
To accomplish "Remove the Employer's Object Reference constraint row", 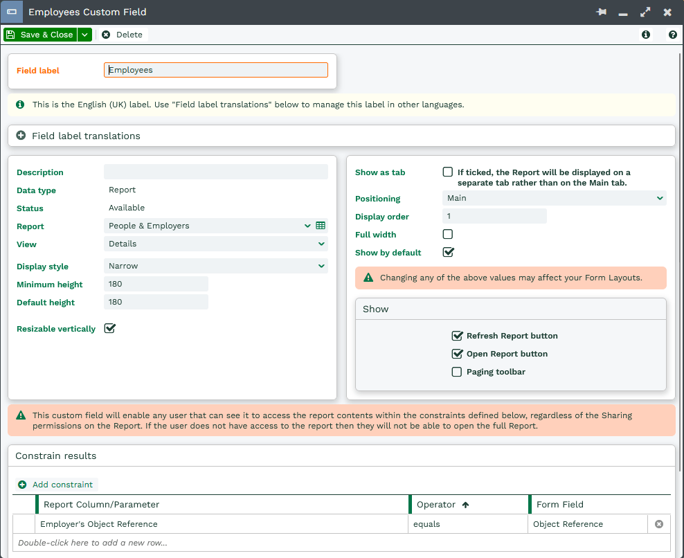I will [x=659, y=524].
